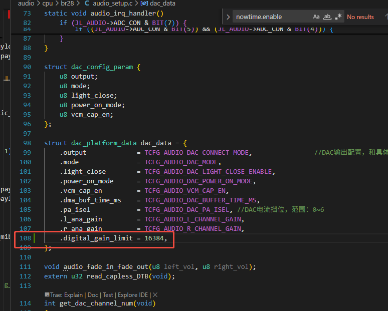
Task: Click .digital_gain_limit field name
Action: [96, 238]
